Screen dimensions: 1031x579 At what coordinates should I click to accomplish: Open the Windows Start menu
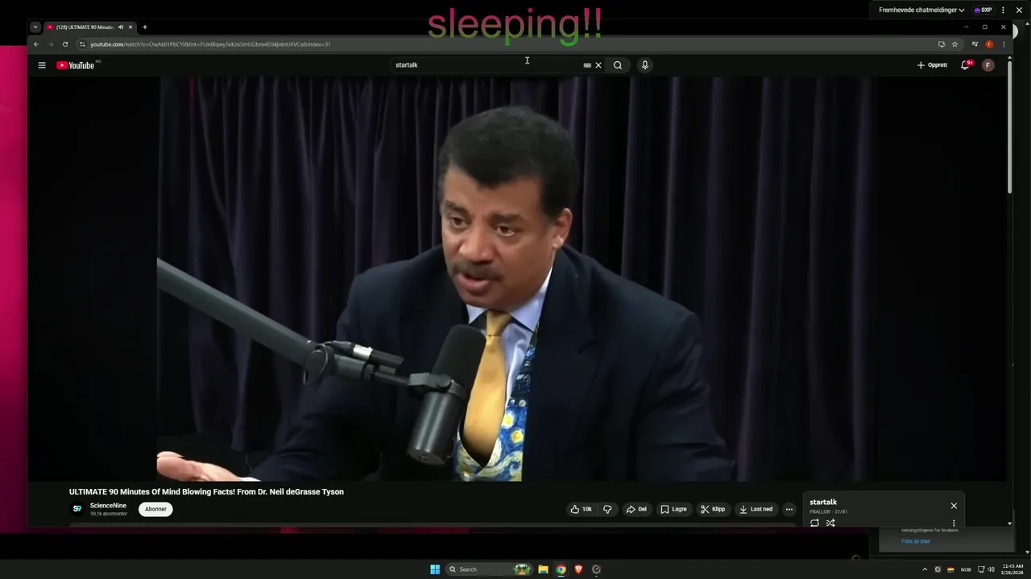pos(435,569)
